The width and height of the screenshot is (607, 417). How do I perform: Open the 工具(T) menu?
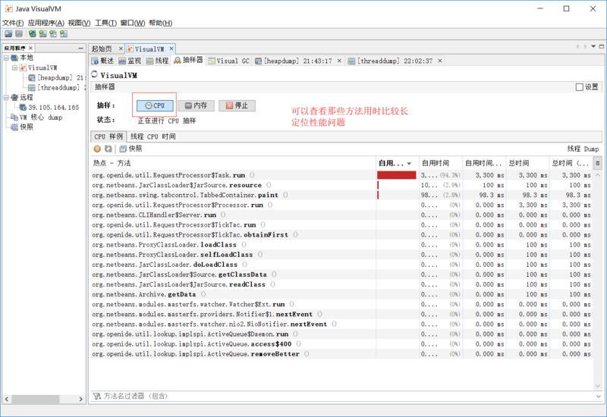pos(105,23)
